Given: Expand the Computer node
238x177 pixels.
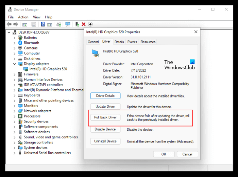Looking at the screenshot, I should tap(14, 53).
